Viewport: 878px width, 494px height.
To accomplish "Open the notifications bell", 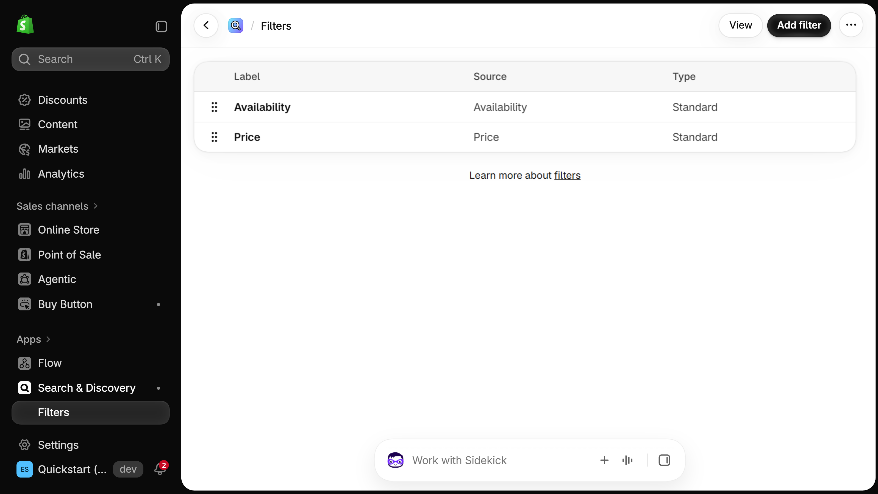I will (160, 469).
